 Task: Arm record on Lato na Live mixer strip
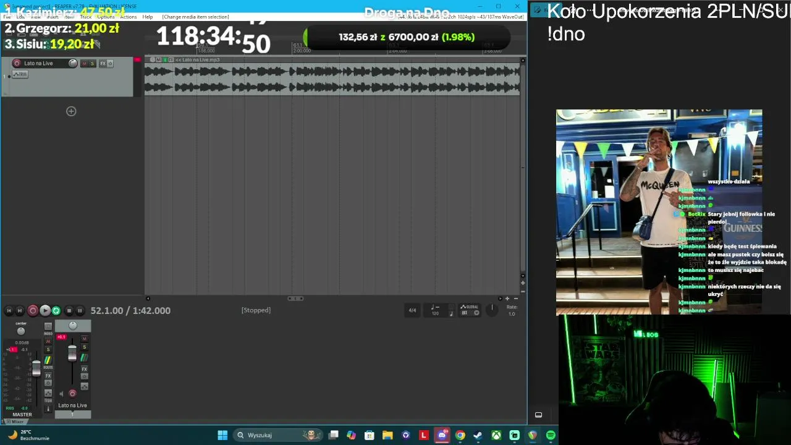pyautogui.click(x=72, y=394)
